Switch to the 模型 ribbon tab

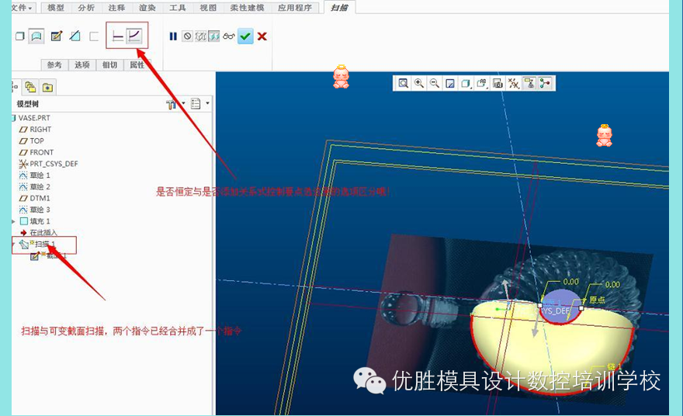point(56,8)
